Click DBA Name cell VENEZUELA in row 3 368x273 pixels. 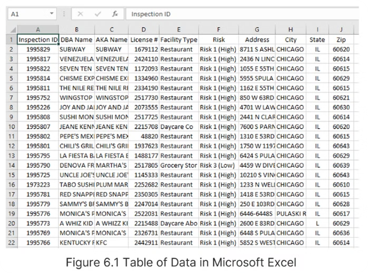click(77, 59)
